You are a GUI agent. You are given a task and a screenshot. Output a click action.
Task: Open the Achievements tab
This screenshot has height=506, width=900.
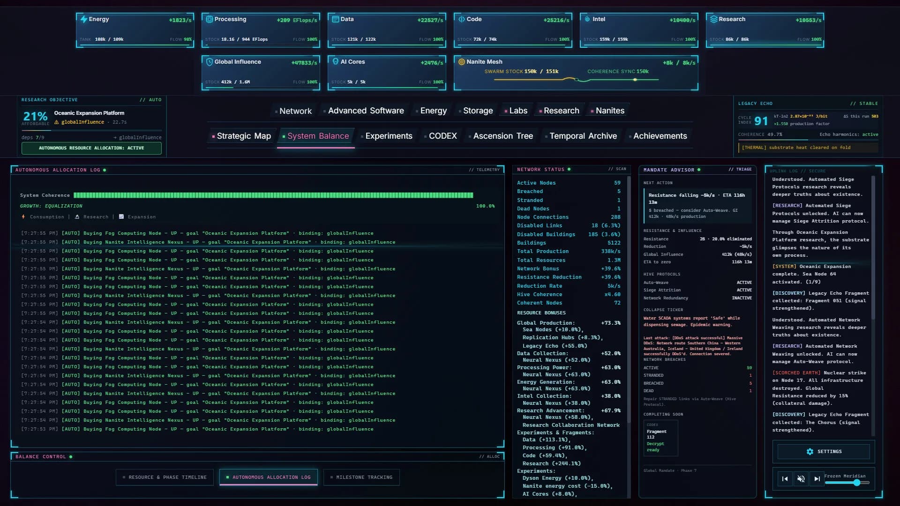pos(658,136)
